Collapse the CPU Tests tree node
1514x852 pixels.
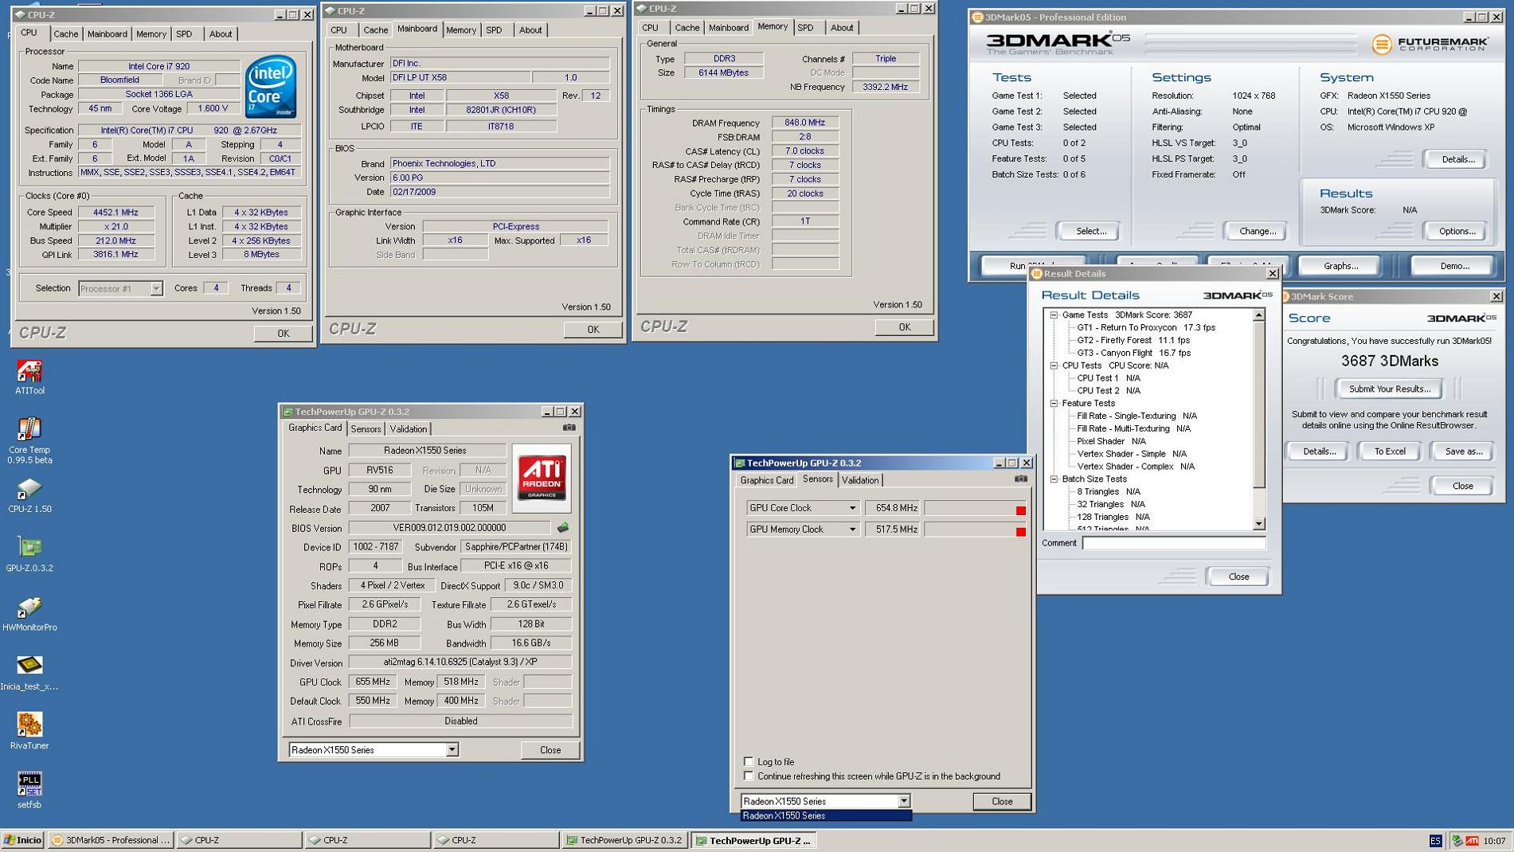click(1054, 365)
